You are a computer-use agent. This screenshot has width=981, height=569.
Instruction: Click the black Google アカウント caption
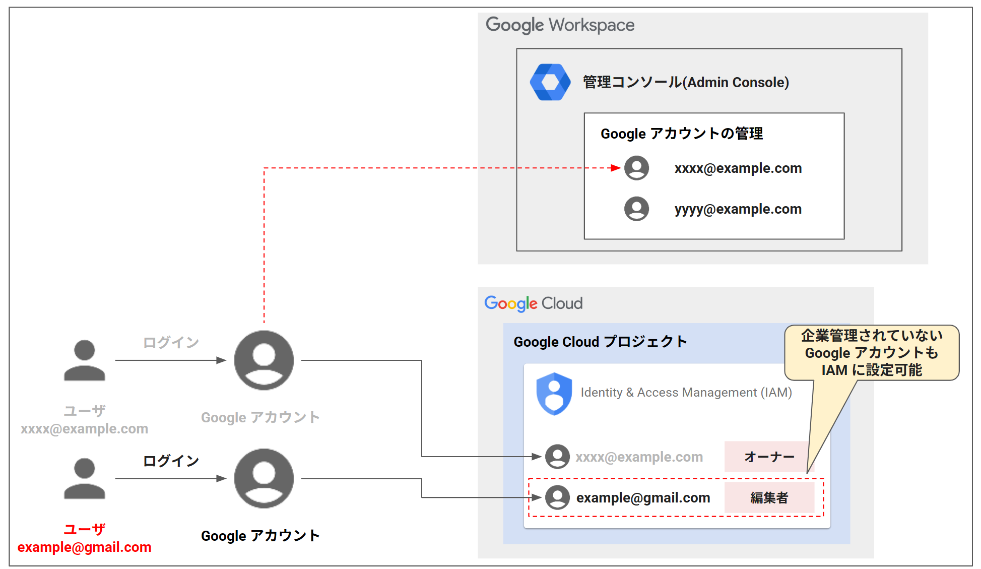point(260,536)
